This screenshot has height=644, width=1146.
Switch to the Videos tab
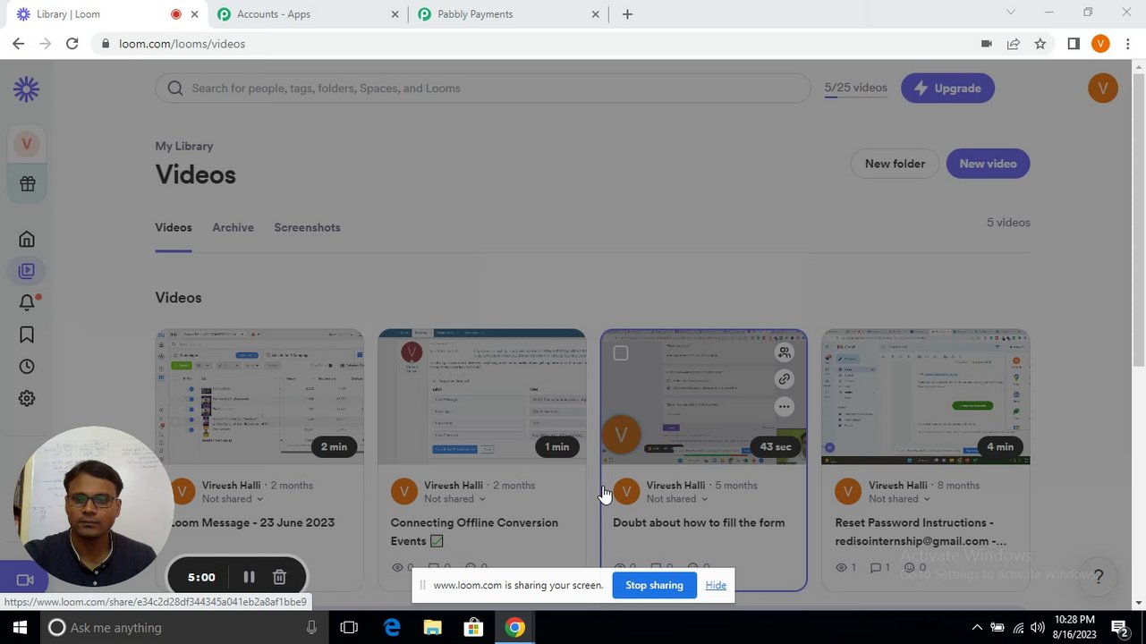(174, 227)
